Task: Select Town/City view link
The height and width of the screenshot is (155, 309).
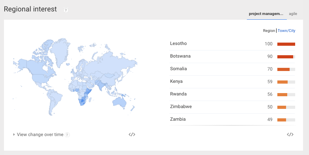Action: click(286, 31)
